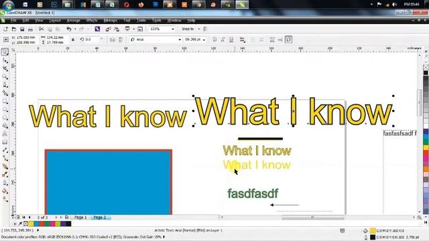
Task: Select the Freehand drawing tool
Action: (5, 85)
